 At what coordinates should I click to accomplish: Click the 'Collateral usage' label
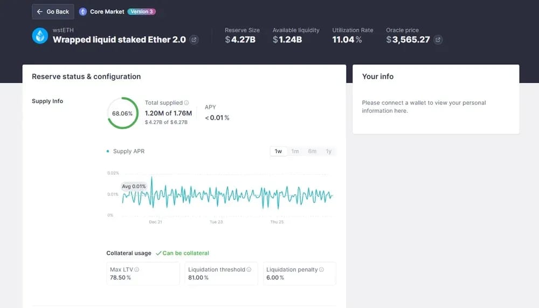pyautogui.click(x=129, y=253)
